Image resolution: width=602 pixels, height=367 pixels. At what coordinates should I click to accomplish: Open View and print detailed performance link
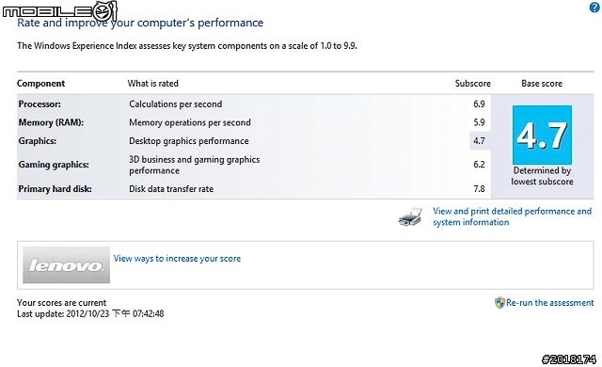[512, 216]
